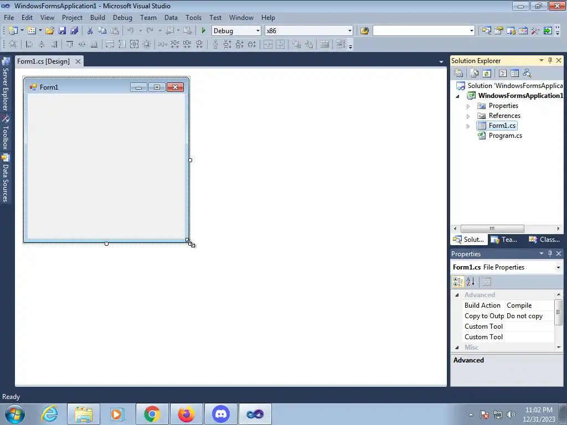Toggle the auto-hide pin on Properties panel
Image resolution: width=567 pixels, height=425 pixels.
click(x=550, y=253)
